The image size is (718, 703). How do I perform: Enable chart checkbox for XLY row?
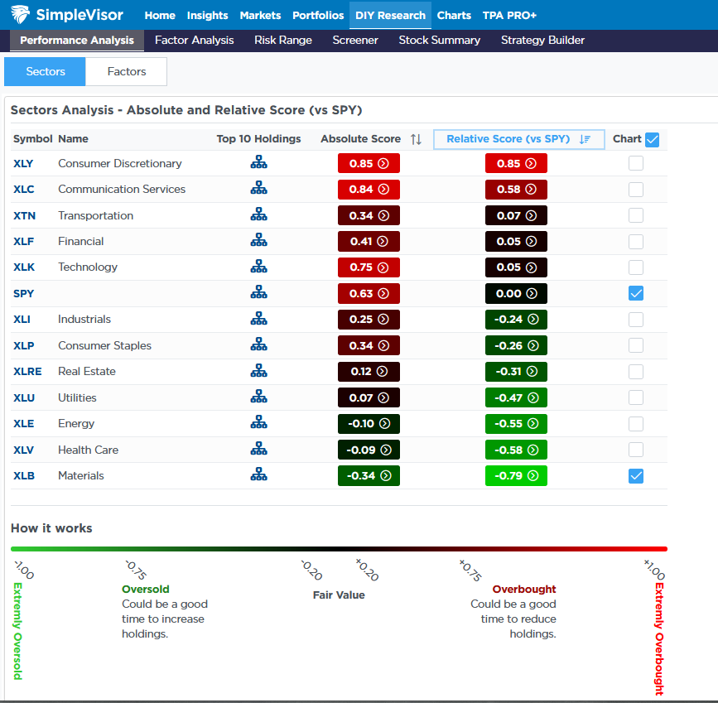tap(635, 163)
